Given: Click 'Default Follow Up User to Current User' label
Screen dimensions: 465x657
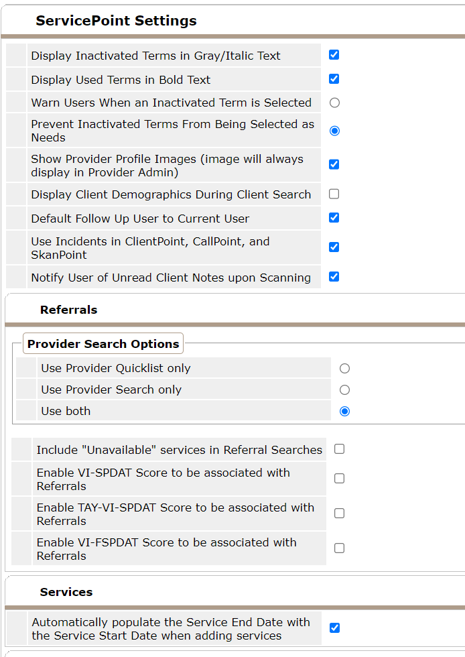Looking at the screenshot, I should 140,219.
